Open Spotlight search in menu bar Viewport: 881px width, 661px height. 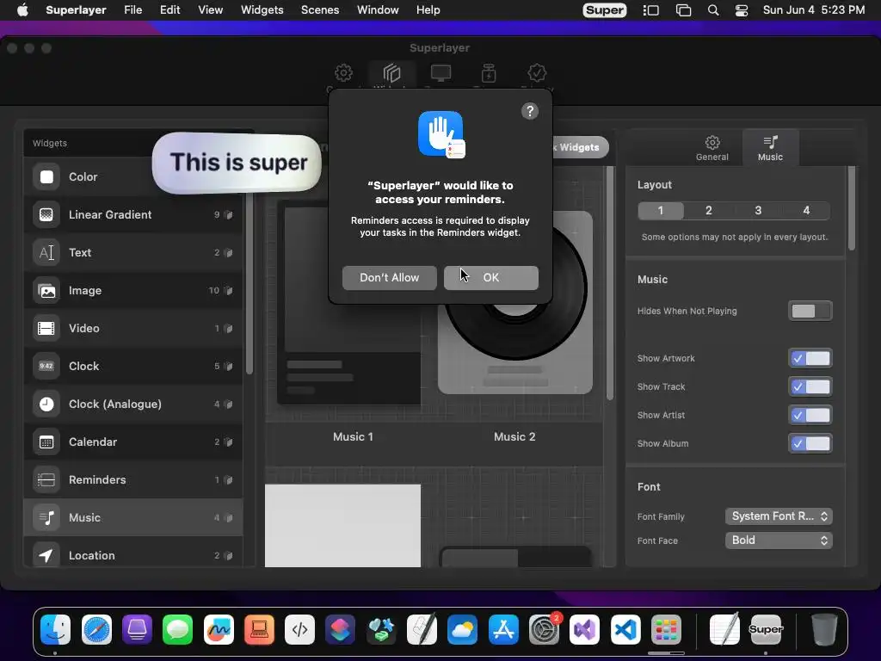pyautogui.click(x=713, y=10)
